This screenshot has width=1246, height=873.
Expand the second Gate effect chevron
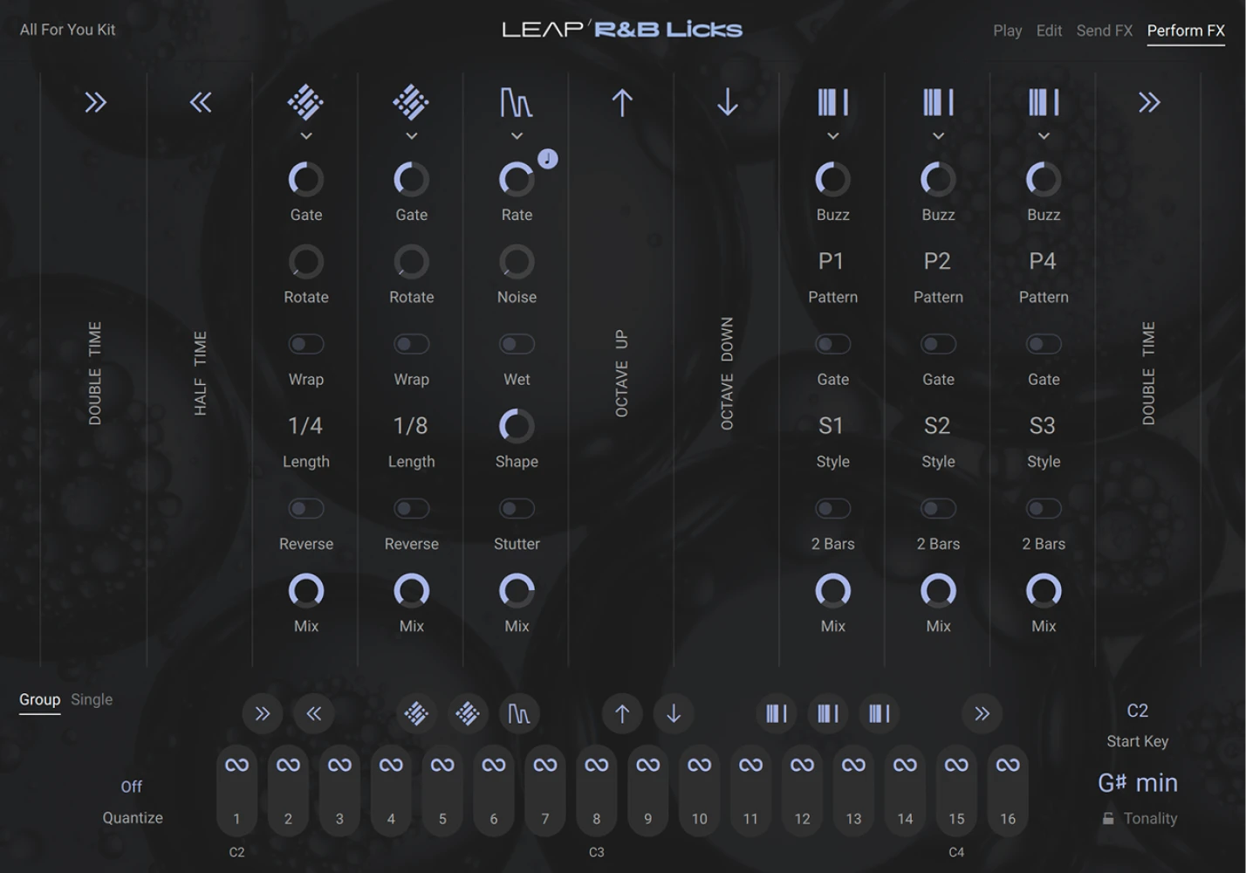click(x=411, y=136)
